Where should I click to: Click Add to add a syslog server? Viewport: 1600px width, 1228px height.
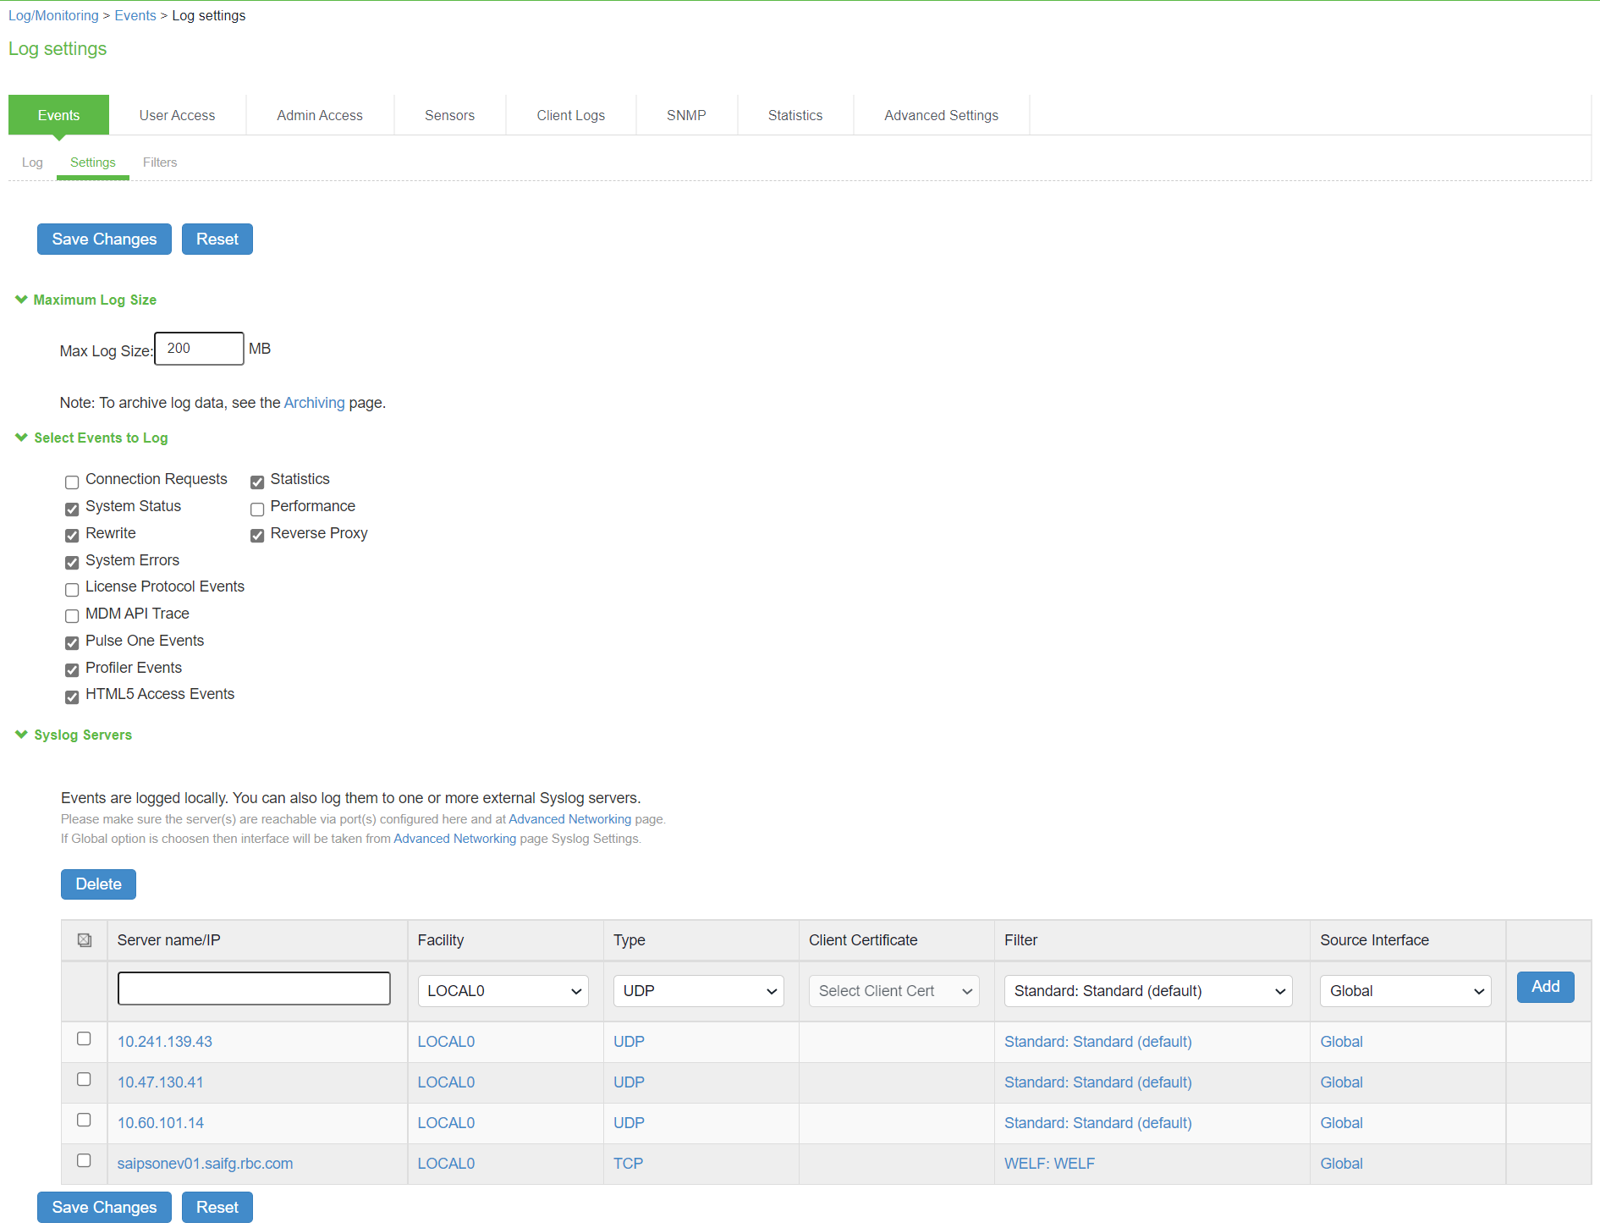pyautogui.click(x=1545, y=987)
